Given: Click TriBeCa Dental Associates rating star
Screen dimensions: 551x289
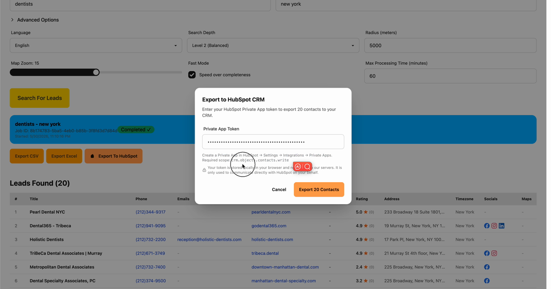Looking at the screenshot, I should (x=365, y=253).
